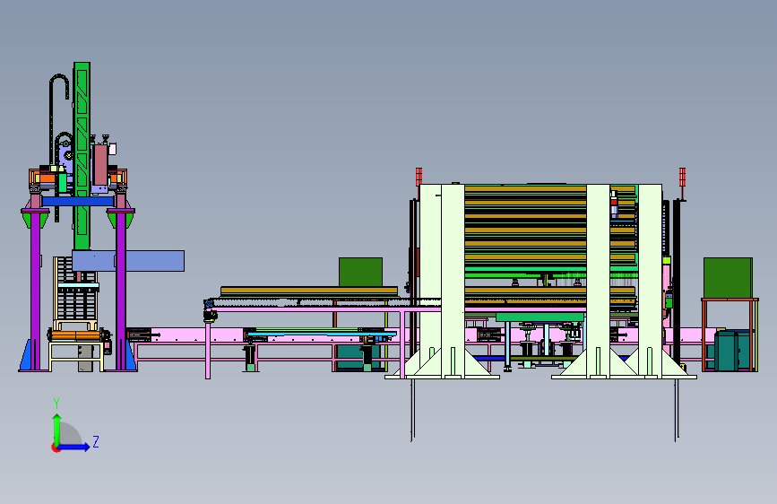777x504 pixels.
Task: Select the right red signal tower light on press
Action: 682,178
